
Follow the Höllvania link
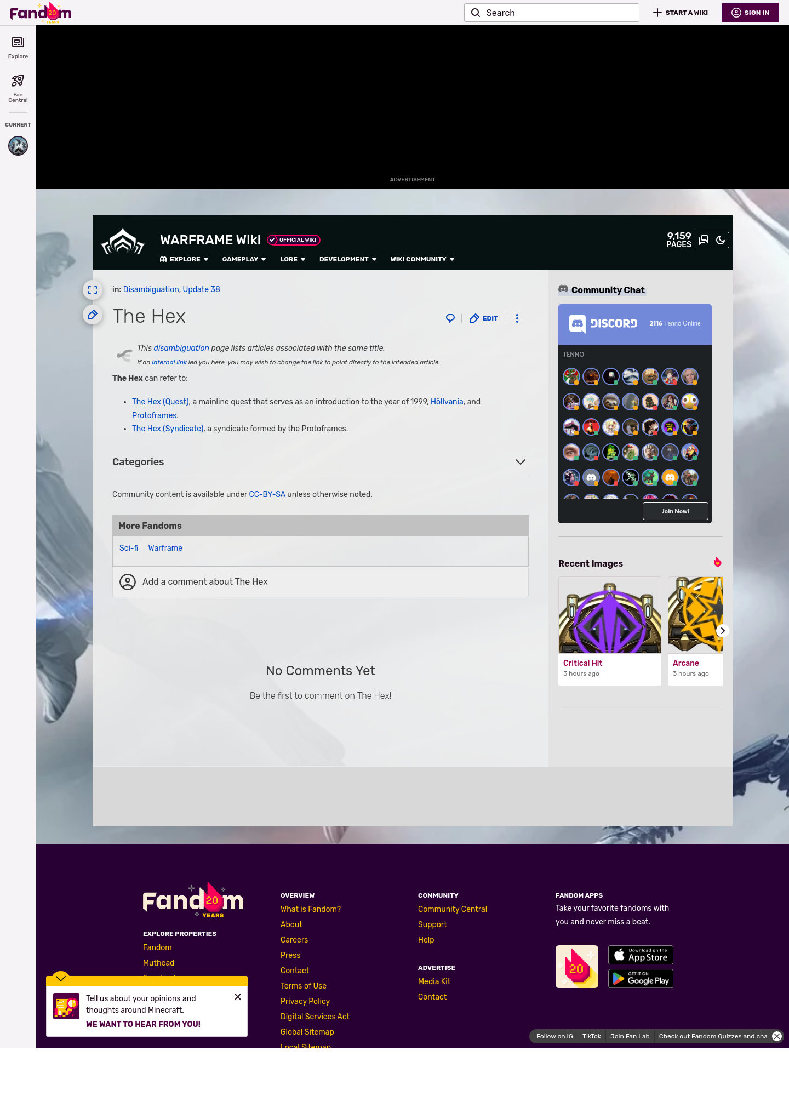tap(447, 402)
